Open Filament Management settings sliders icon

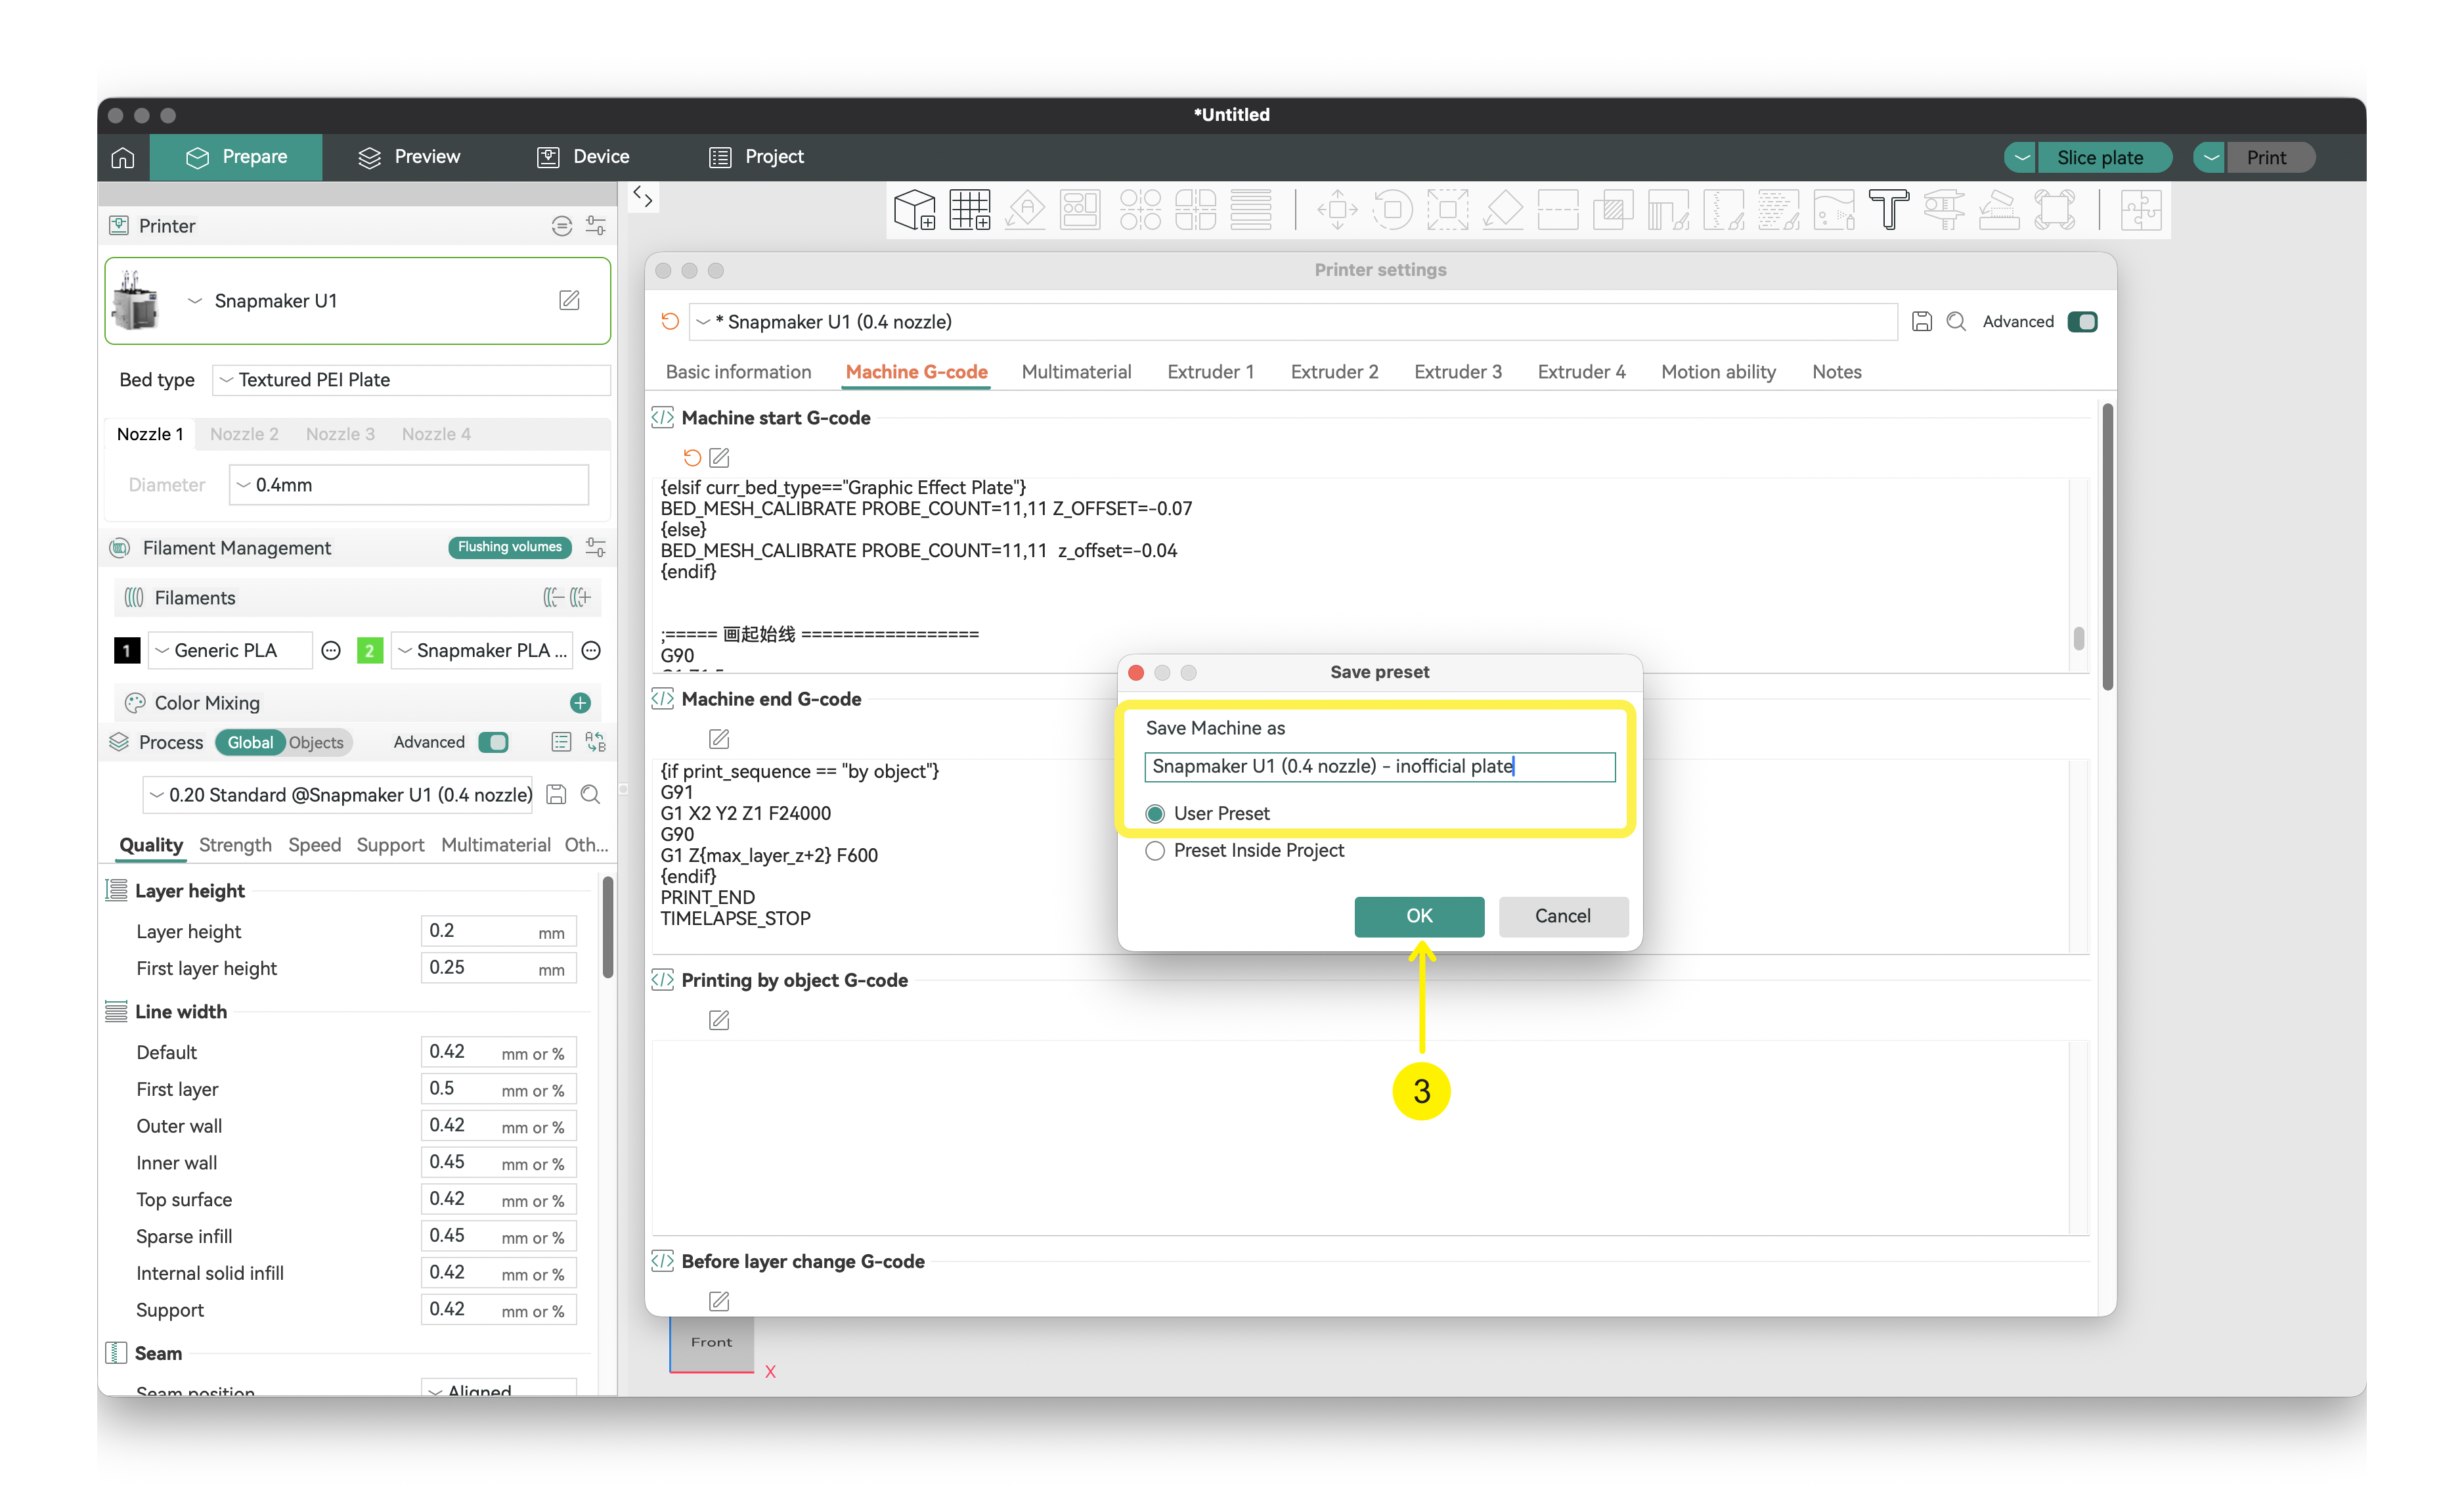click(596, 547)
